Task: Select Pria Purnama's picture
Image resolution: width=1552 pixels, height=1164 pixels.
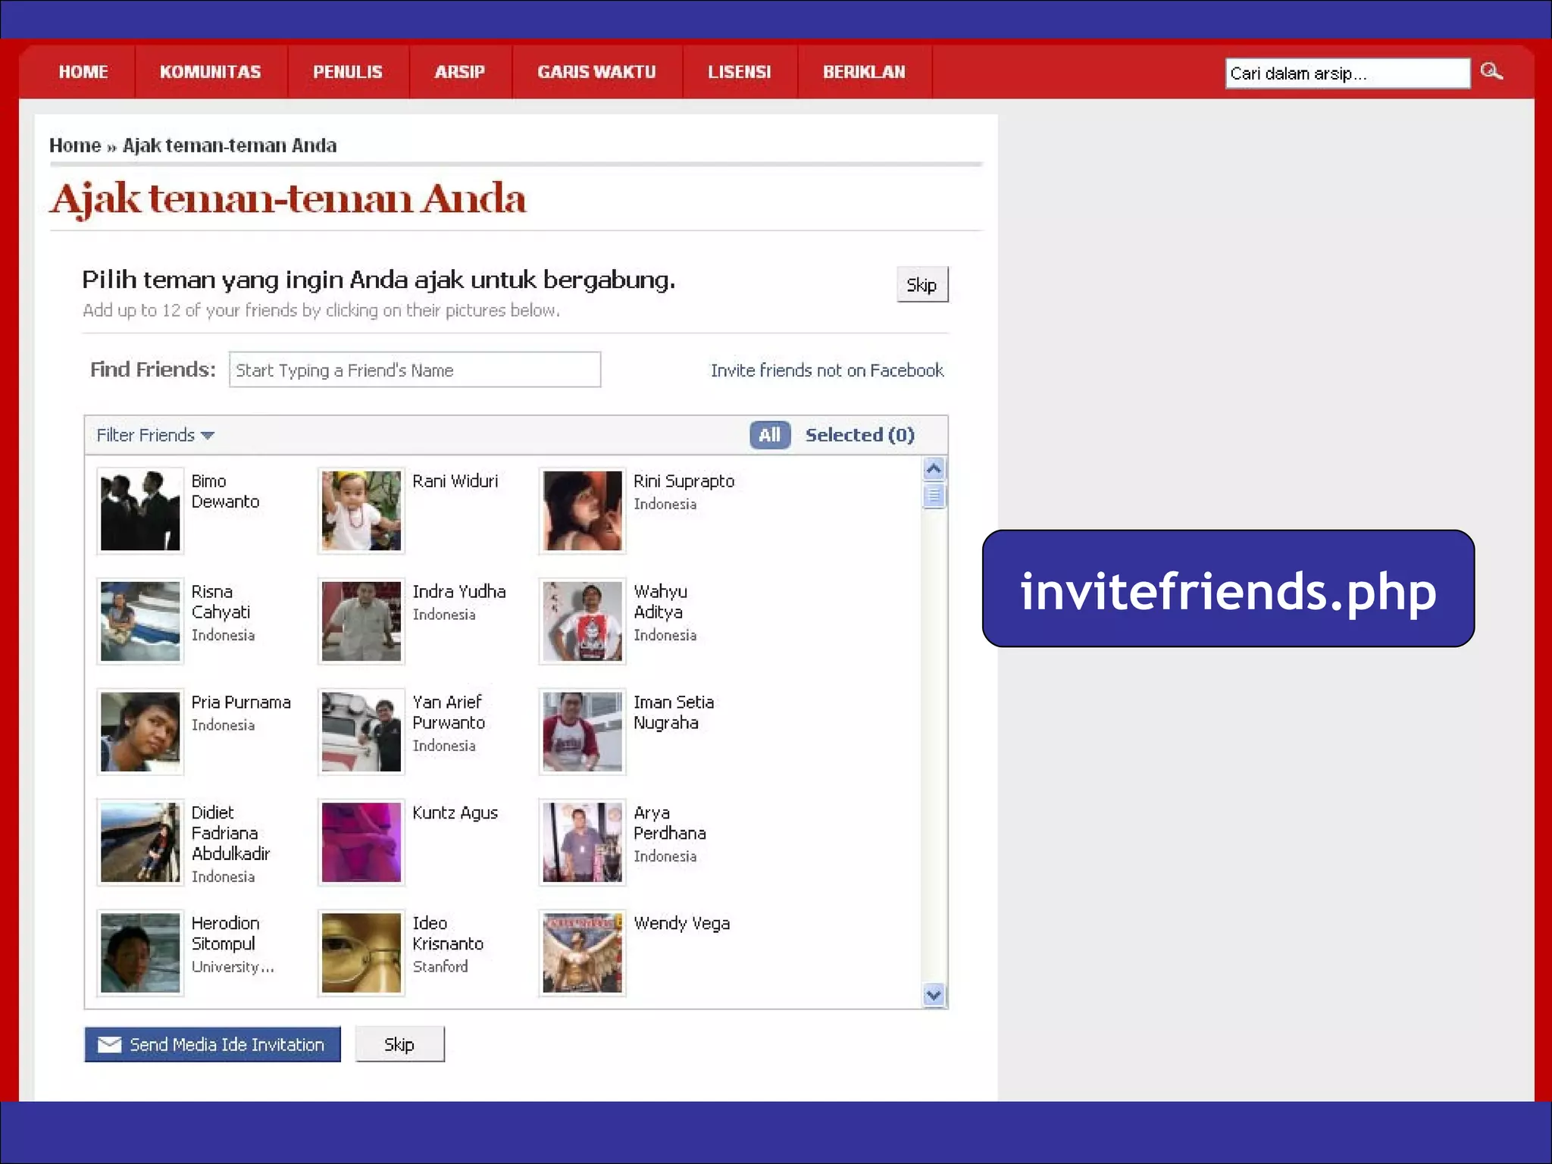Action: tap(140, 731)
